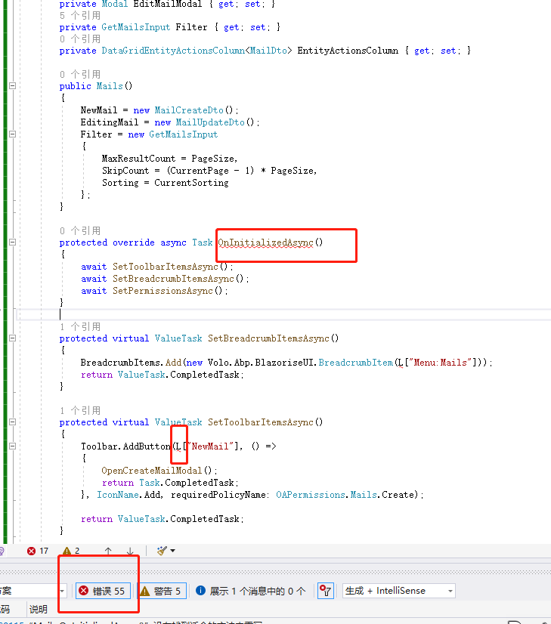Click NewMail assignment in constructor
Viewport: 551px width, 624px height.
(99, 110)
